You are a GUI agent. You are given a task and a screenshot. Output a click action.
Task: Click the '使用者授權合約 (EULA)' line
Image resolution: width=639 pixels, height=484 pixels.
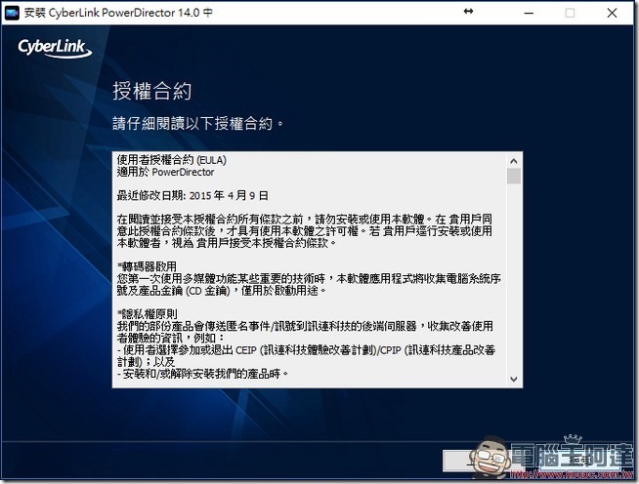pos(172,160)
